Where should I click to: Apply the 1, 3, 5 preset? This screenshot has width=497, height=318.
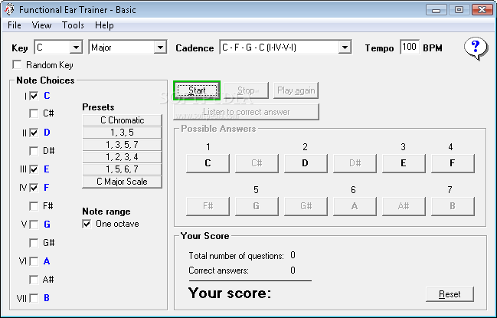click(122, 133)
